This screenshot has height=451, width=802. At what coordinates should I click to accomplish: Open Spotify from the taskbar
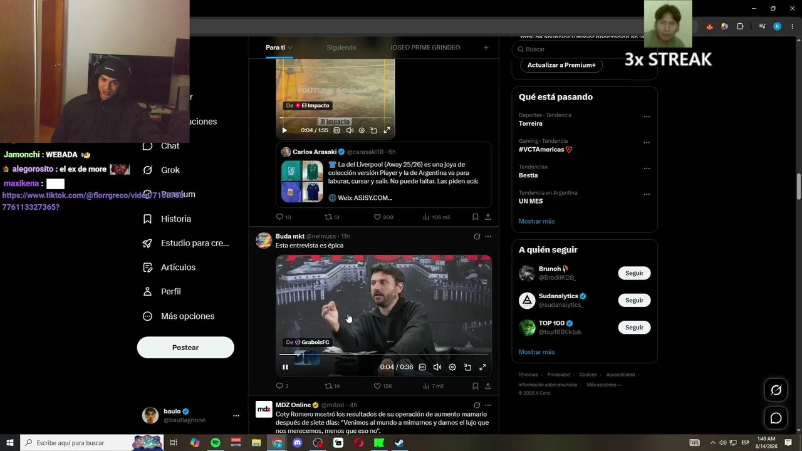215,443
